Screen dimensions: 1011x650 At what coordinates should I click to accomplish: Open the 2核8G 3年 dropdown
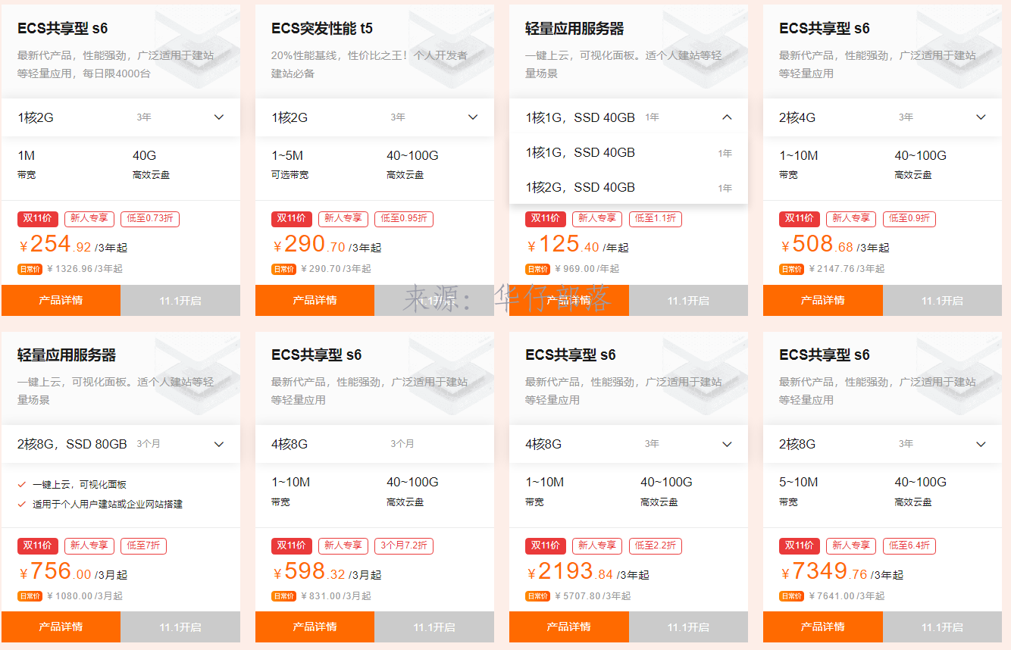click(x=882, y=444)
